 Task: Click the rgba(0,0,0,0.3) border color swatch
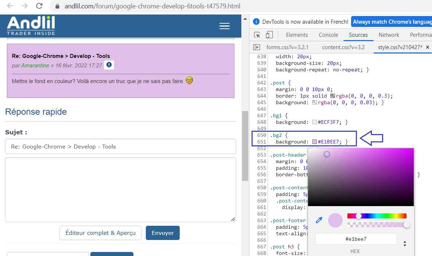click(x=332, y=96)
